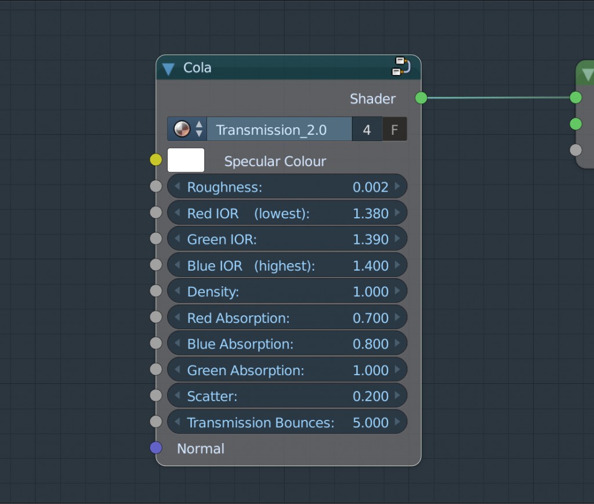Click the node group icon in the Cola header
Viewport: 594px width, 504px height.
(x=401, y=67)
